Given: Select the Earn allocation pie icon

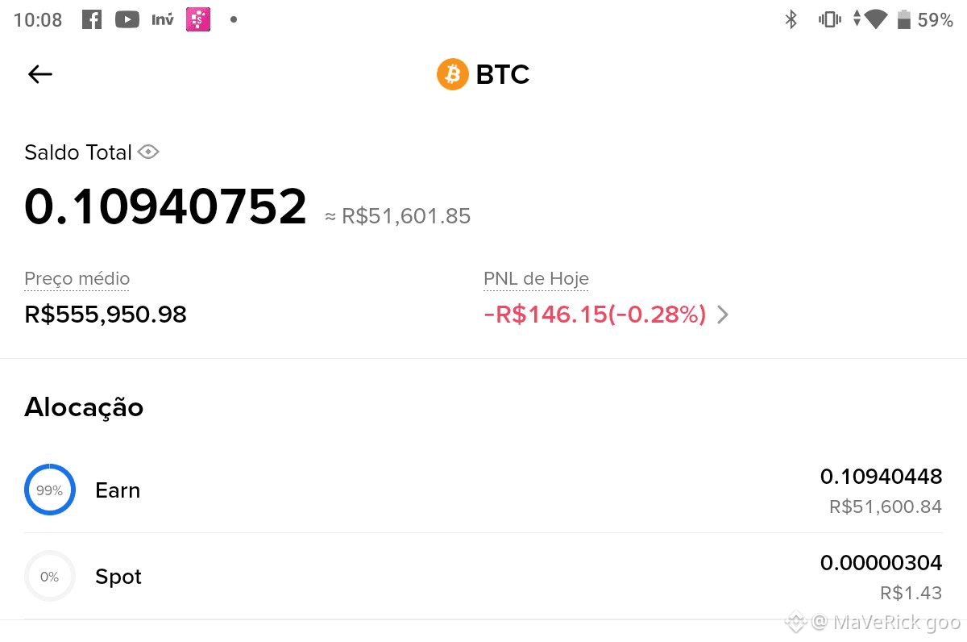Looking at the screenshot, I should 50,490.
